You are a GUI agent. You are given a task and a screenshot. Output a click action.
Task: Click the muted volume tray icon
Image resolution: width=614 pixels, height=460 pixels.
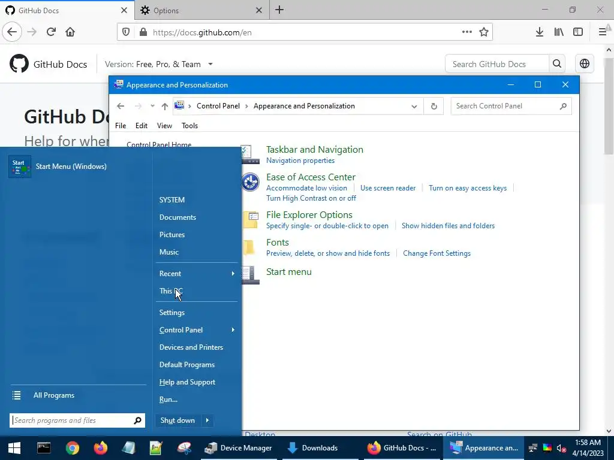click(561, 448)
